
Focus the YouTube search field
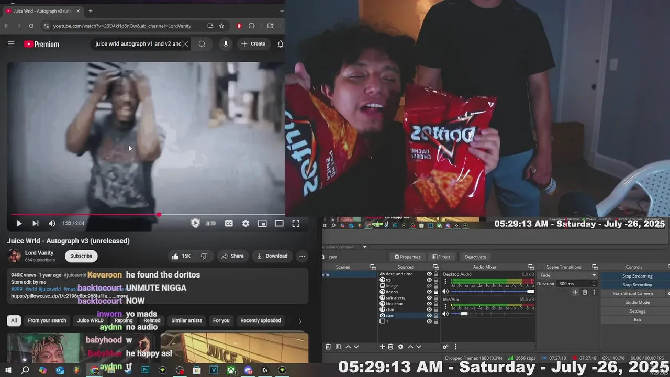138,44
